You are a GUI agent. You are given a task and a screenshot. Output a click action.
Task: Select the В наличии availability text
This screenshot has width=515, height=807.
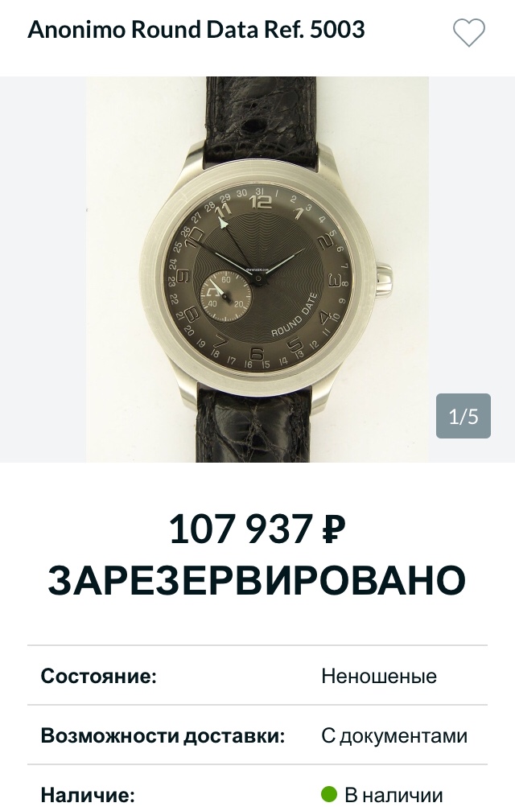393,795
